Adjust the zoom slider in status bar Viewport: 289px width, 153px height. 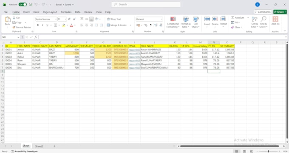pyautogui.click(x=269, y=151)
